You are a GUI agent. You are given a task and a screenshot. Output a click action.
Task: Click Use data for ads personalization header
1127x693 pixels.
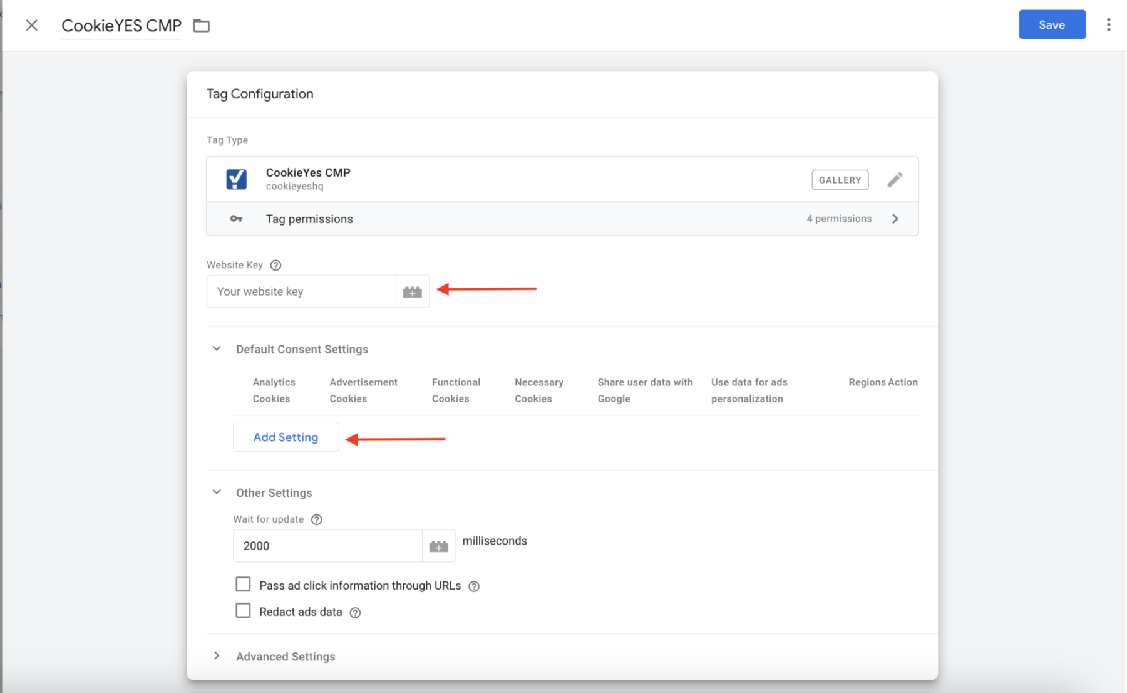(x=749, y=390)
